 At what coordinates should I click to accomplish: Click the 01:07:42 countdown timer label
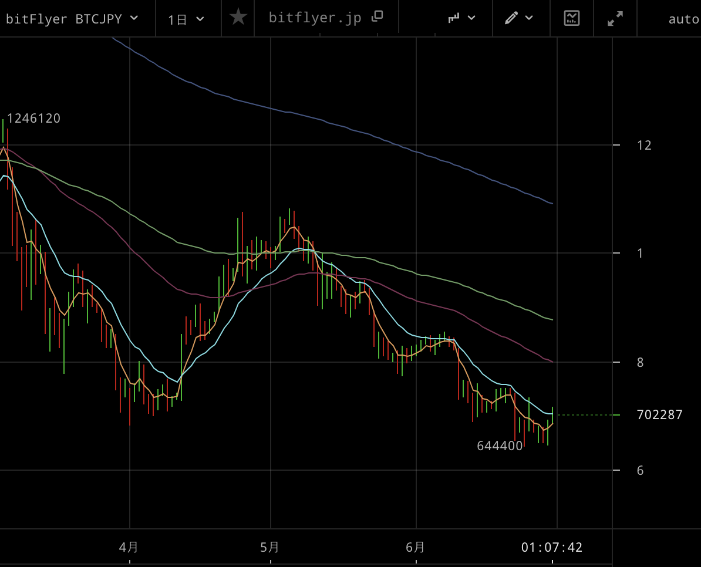(x=552, y=548)
